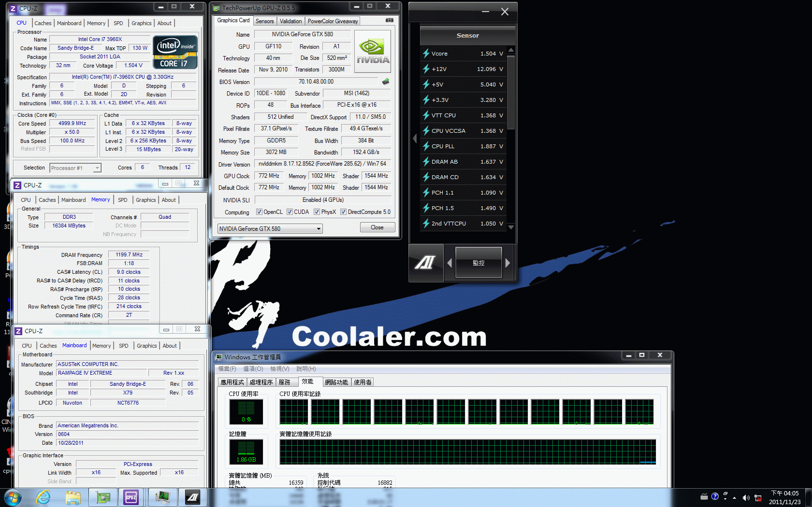Select Graphics tab in Mainboard CPU-Z window
Screen dimensions: 812x507
click(146, 346)
